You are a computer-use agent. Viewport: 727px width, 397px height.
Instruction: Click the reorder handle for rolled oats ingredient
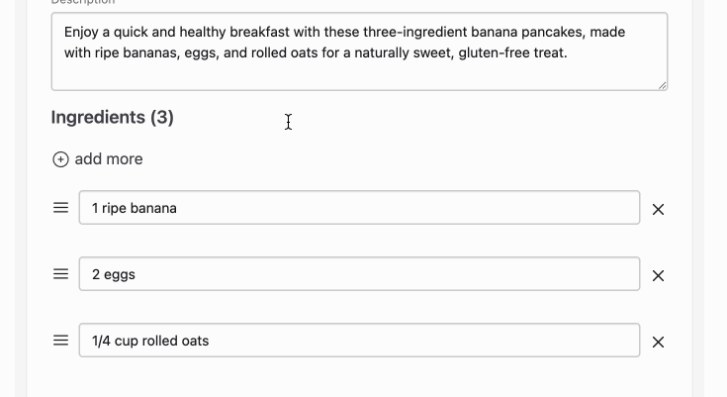click(x=60, y=341)
